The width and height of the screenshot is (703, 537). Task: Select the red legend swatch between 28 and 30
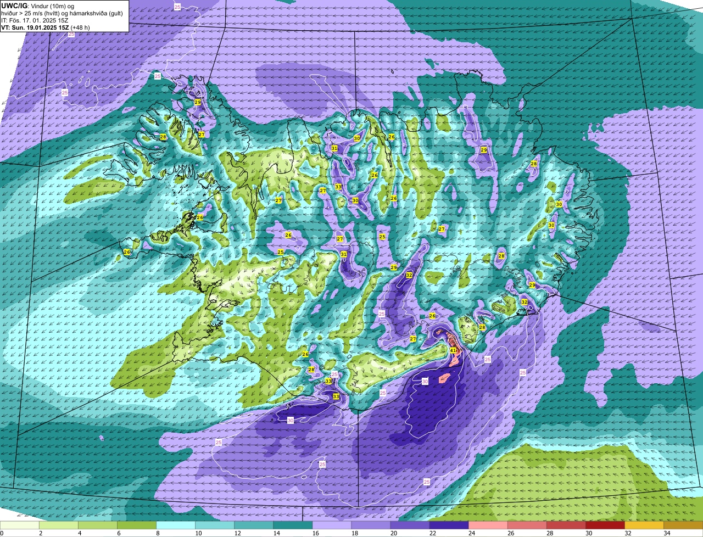pyautogui.click(x=566, y=525)
